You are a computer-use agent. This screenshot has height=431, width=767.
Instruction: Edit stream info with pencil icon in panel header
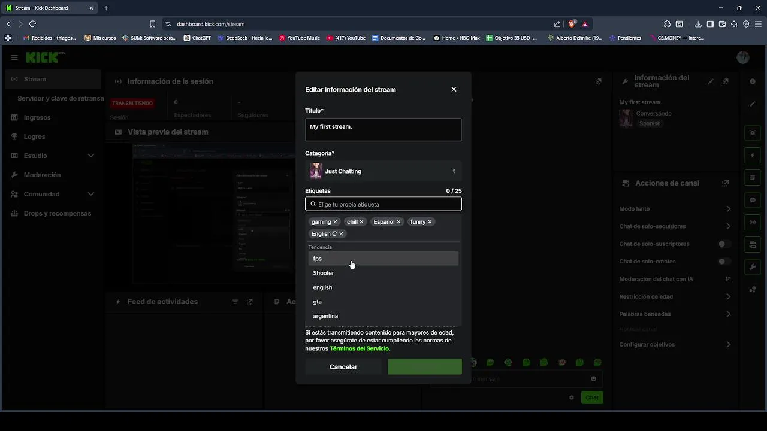coord(711,81)
